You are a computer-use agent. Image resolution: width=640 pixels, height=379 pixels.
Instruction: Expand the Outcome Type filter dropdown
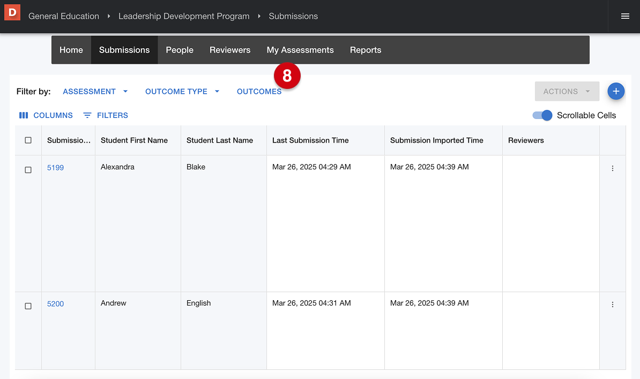182,92
